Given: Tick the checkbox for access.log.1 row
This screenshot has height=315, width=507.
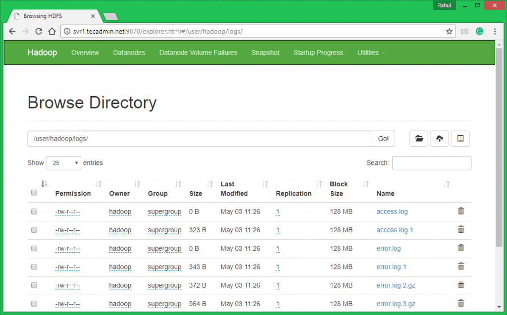Looking at the screenshot, I should point(34,230).
